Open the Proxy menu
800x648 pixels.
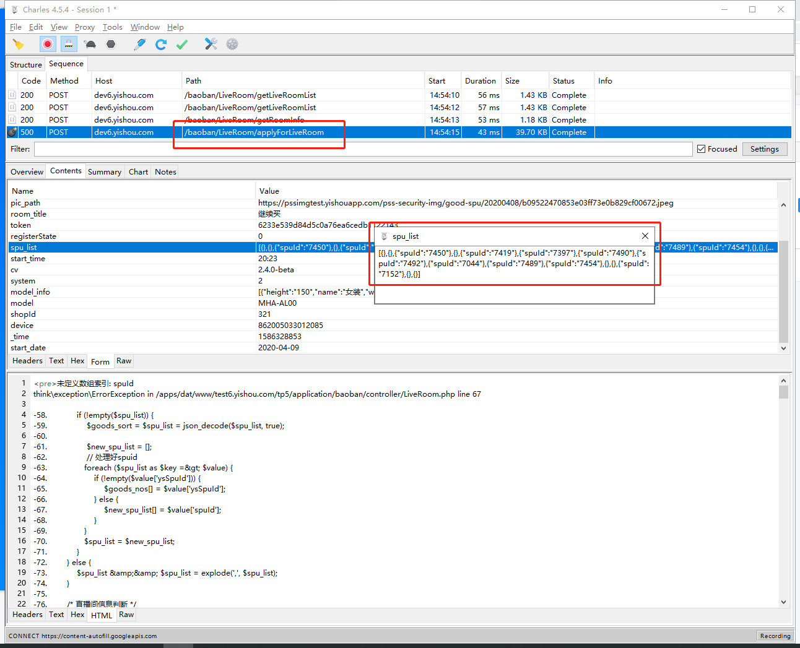(85, 27)
